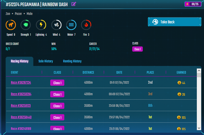This screenshot has height=135, width=204.
Task: Open Race #36287234 link
Action: point(21,83)
